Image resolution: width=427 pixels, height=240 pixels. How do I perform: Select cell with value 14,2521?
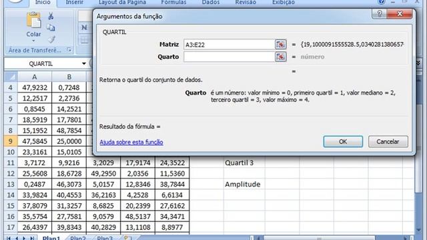[x=69, y=109]
